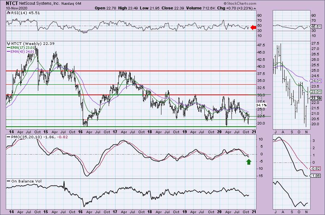Click the purple EMA(43) legend line swatch
This screenshot has width=325, height=215.
(x=9, y=51)
